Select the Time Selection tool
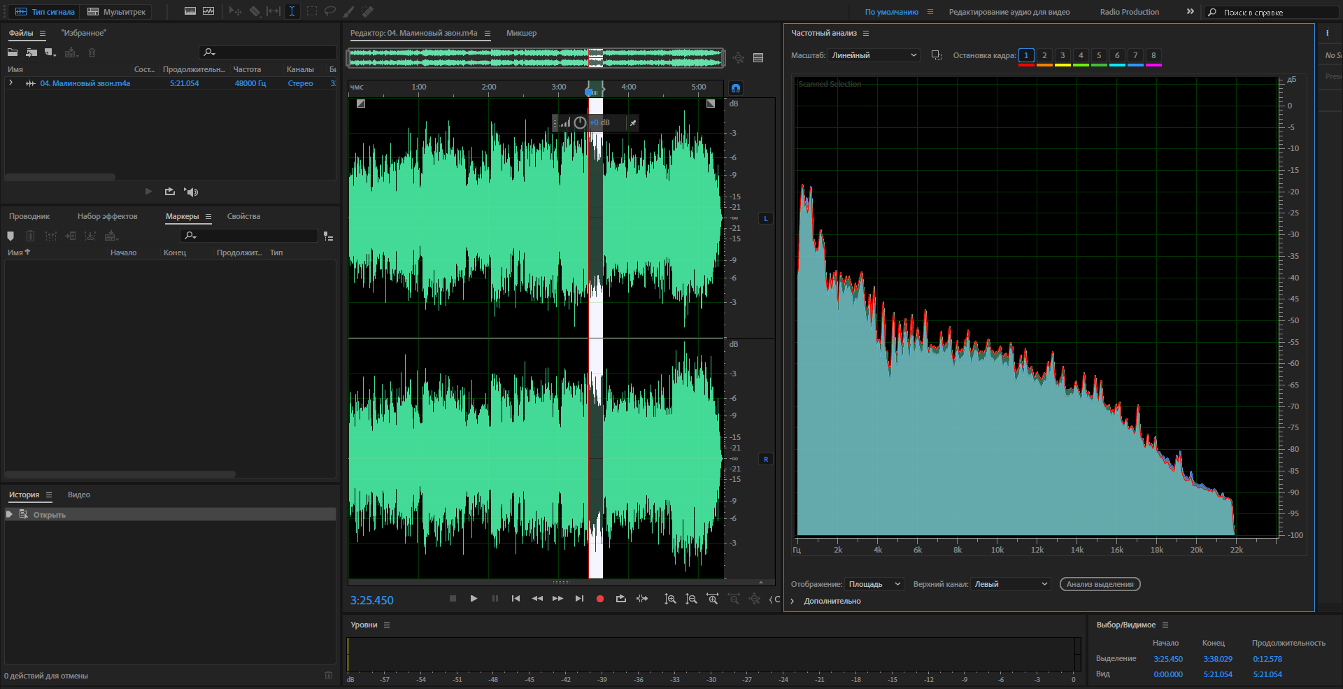Image resolution: width=1343 pixels, height=689 pixels. (x=292, y=11)
